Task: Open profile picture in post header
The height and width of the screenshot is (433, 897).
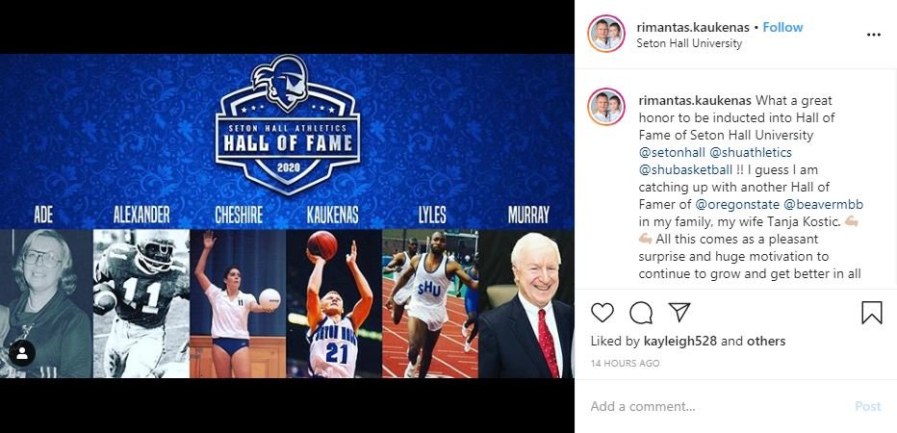Action: [605, 34]
